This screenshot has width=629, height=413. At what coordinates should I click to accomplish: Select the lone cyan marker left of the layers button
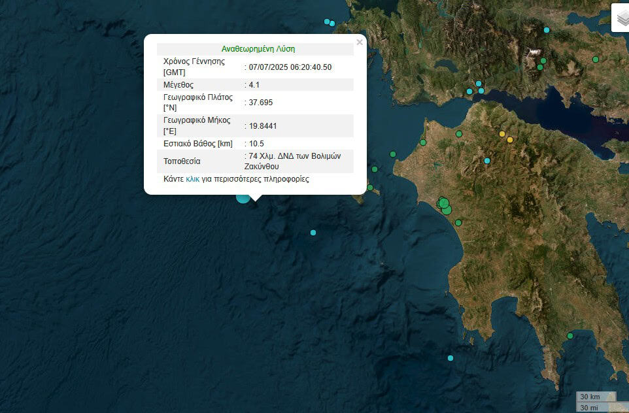(547, 30)
